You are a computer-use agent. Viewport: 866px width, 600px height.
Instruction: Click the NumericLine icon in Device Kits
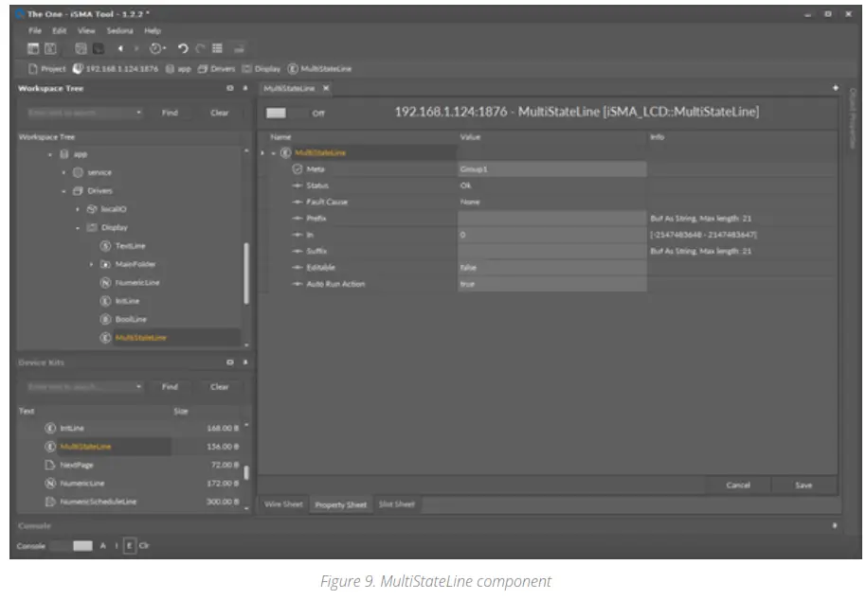[50, 484]
